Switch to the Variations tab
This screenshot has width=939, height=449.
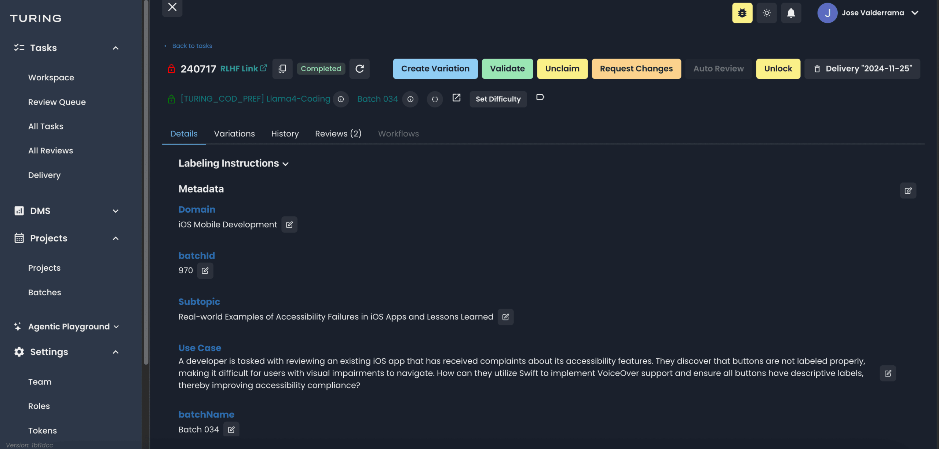[x=234, y=134]
